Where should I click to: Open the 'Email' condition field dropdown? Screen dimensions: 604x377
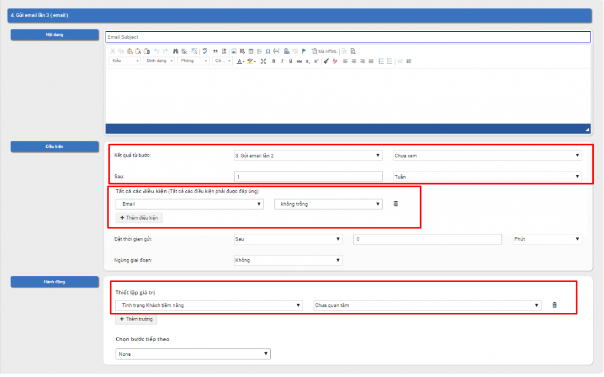click(189, 204)
